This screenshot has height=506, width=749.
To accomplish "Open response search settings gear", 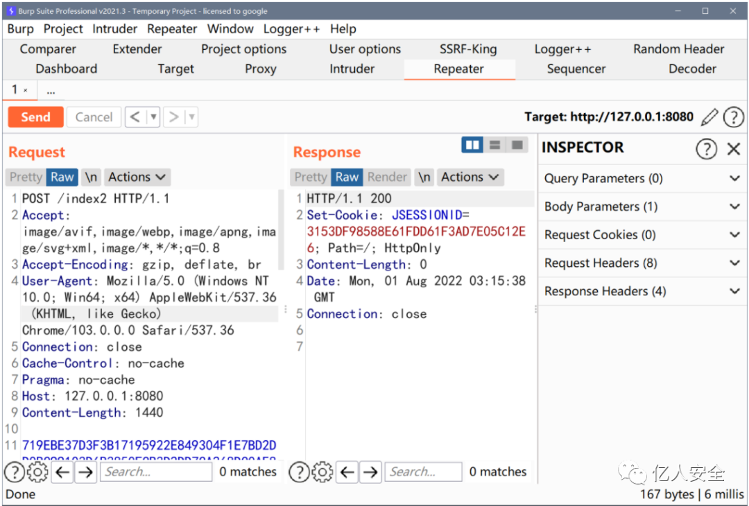I will (x=322, y=472).
